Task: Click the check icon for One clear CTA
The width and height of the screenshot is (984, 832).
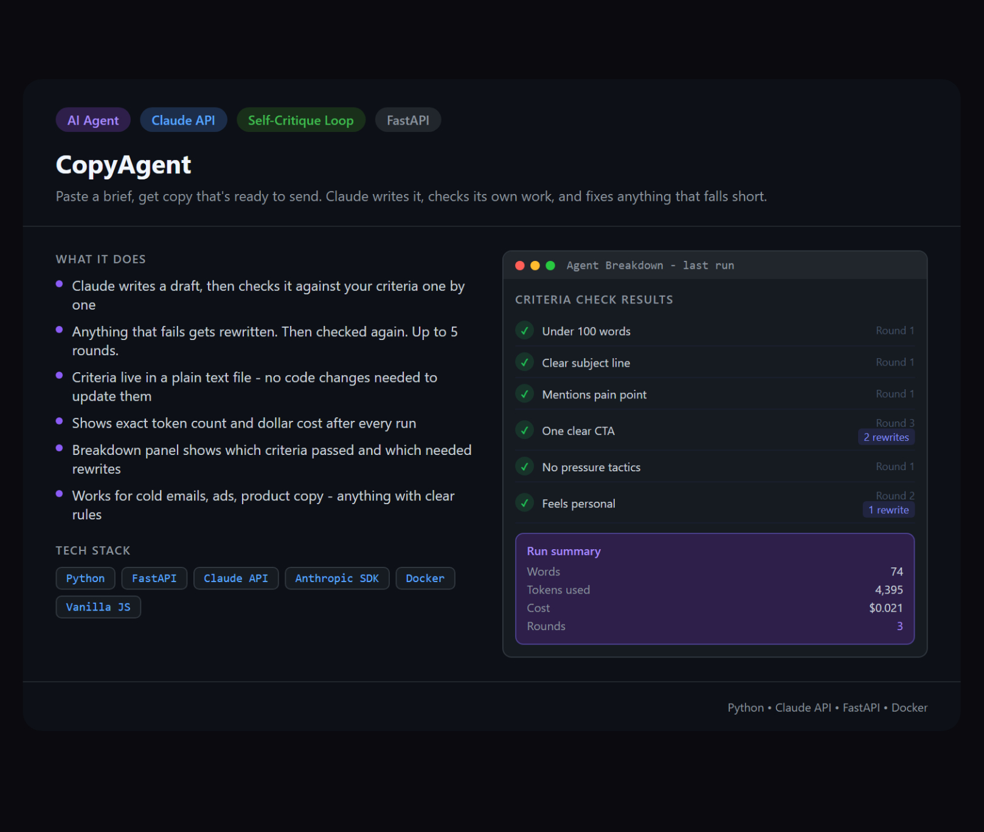Action: tap(524, 431)
